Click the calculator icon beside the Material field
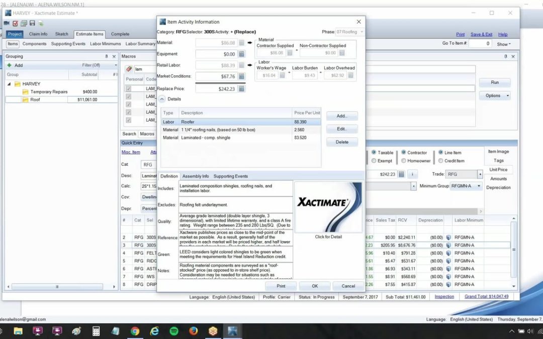This screenshot has height=339, width=543. coord(241,43)
